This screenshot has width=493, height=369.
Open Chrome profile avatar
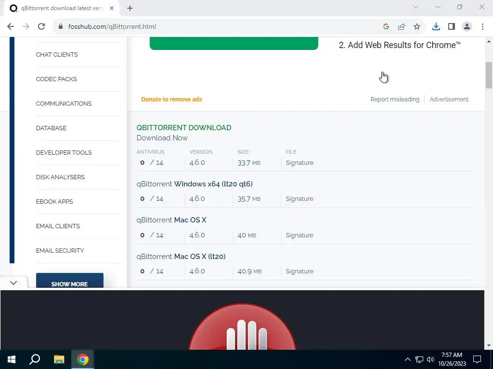pos(467,27)
